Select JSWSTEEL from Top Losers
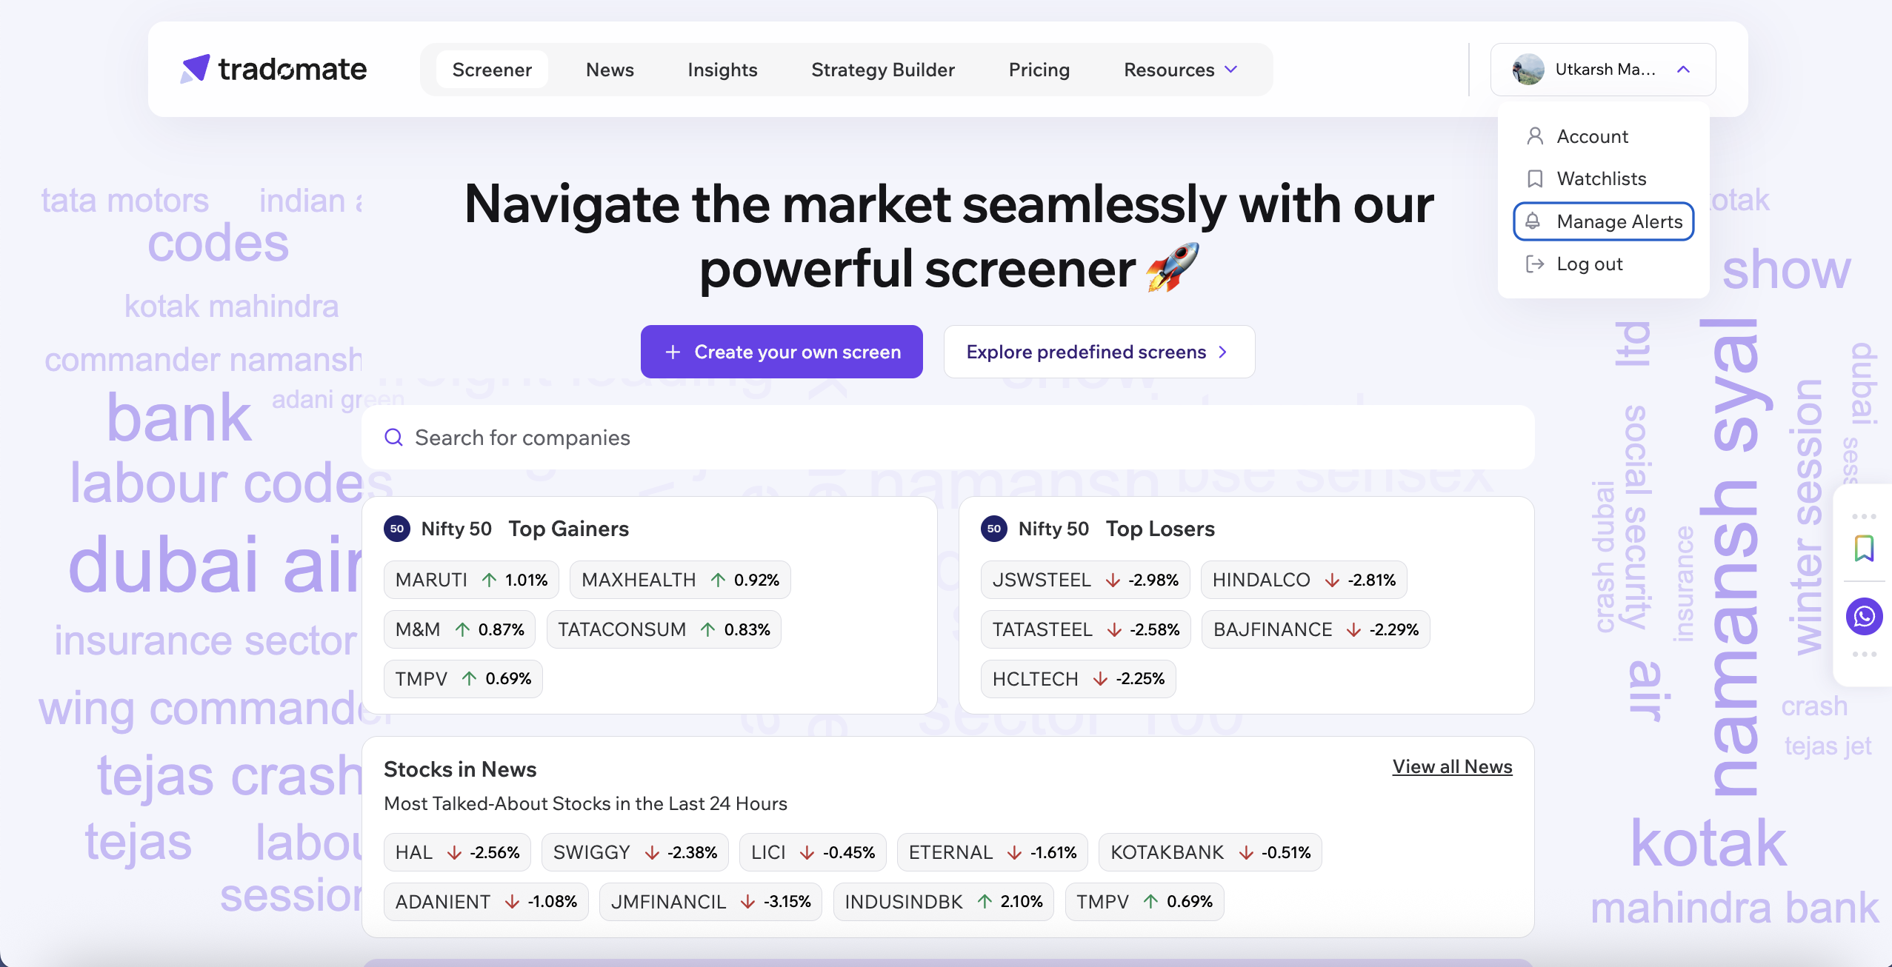1892x967 pixels. [1084, 580]
